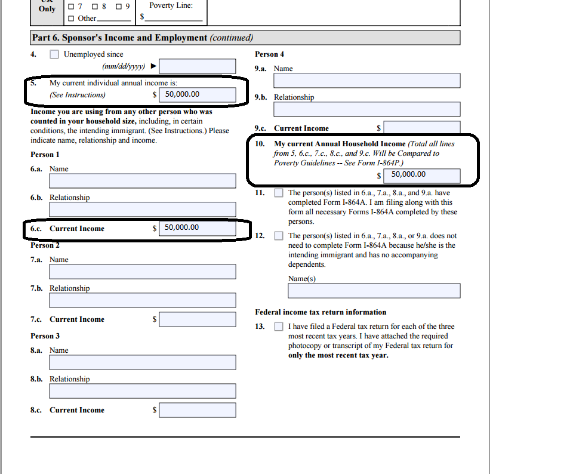
Task: Tick checkbox 11 about completed Form I-864A
Action: [279, 193]
